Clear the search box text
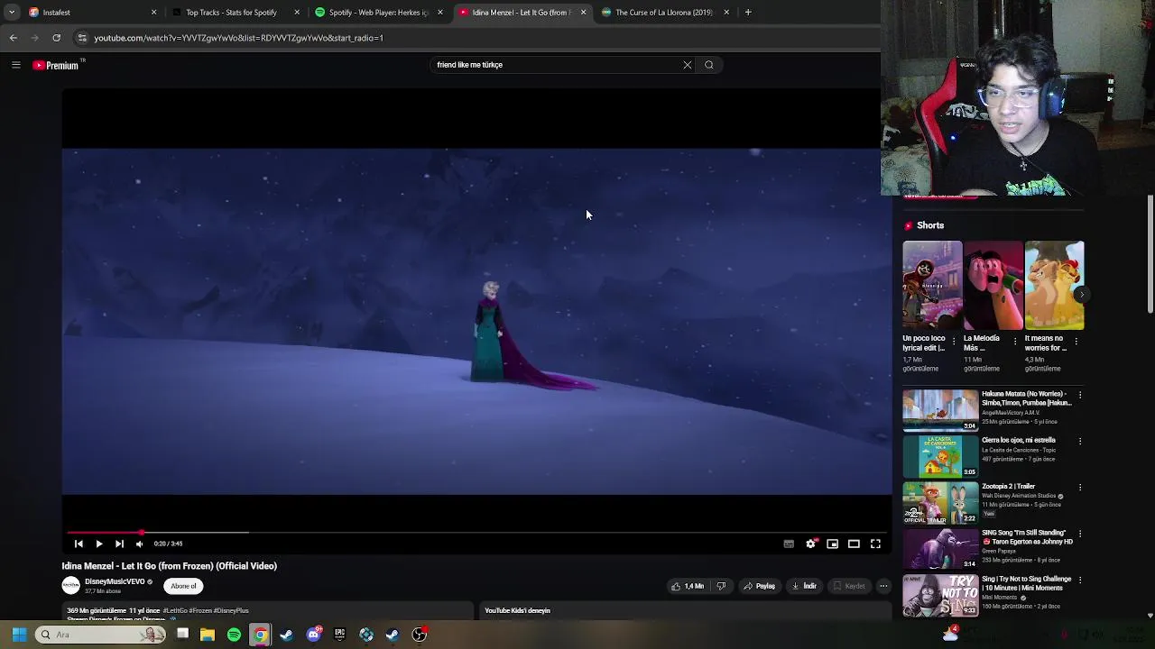Screen dimensions: 1155x649 688,65
